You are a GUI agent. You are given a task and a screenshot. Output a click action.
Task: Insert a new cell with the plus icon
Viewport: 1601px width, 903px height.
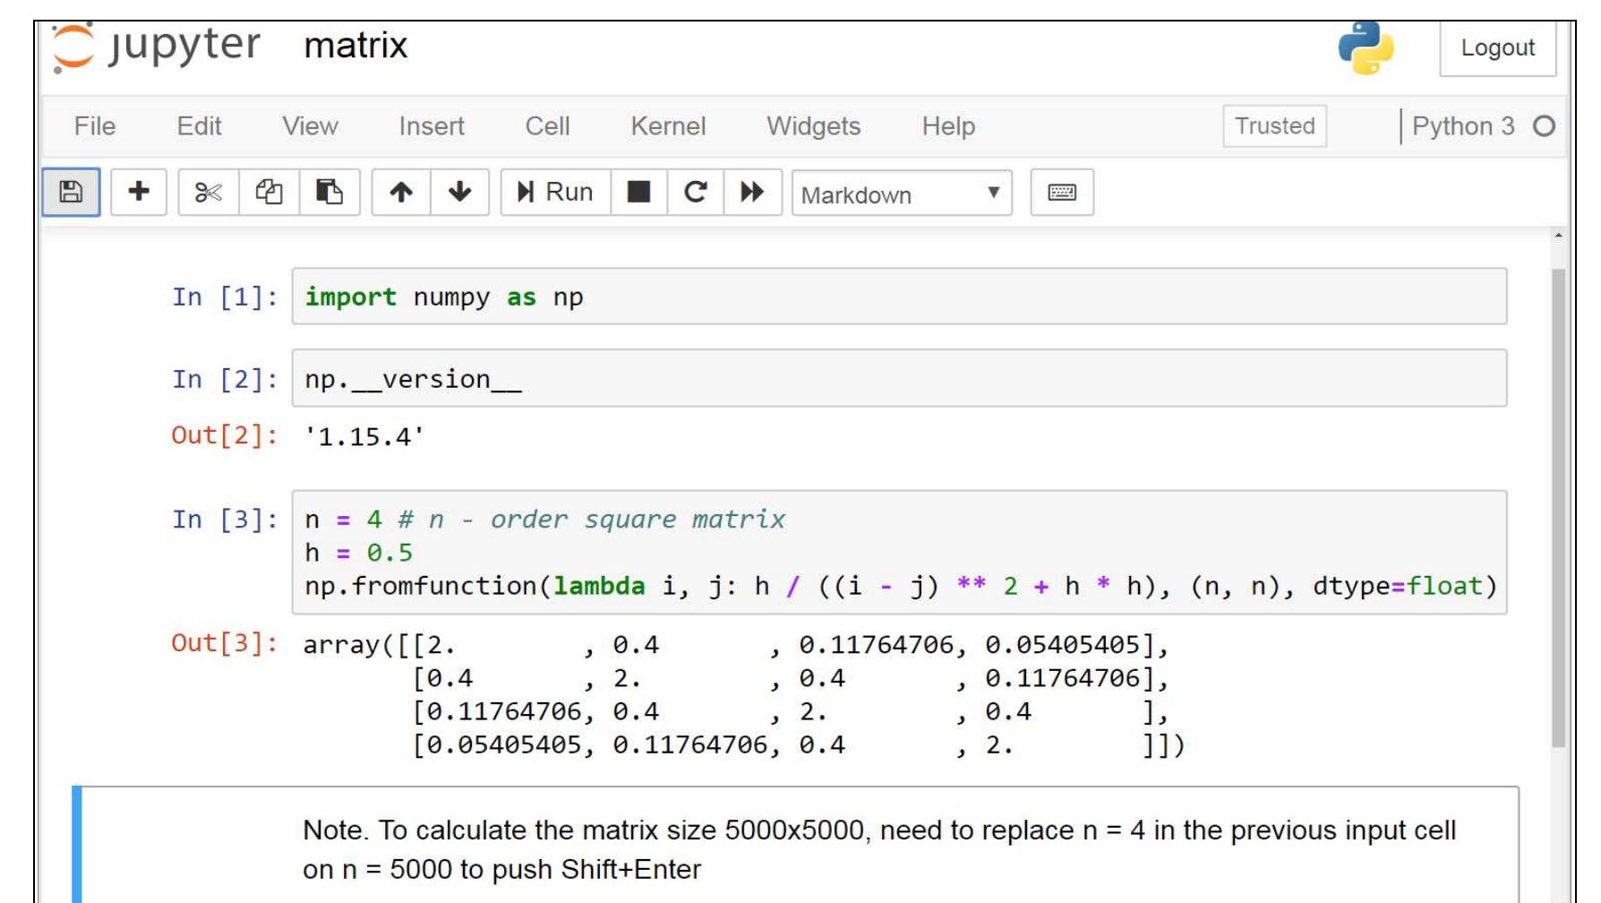(139, 192)
